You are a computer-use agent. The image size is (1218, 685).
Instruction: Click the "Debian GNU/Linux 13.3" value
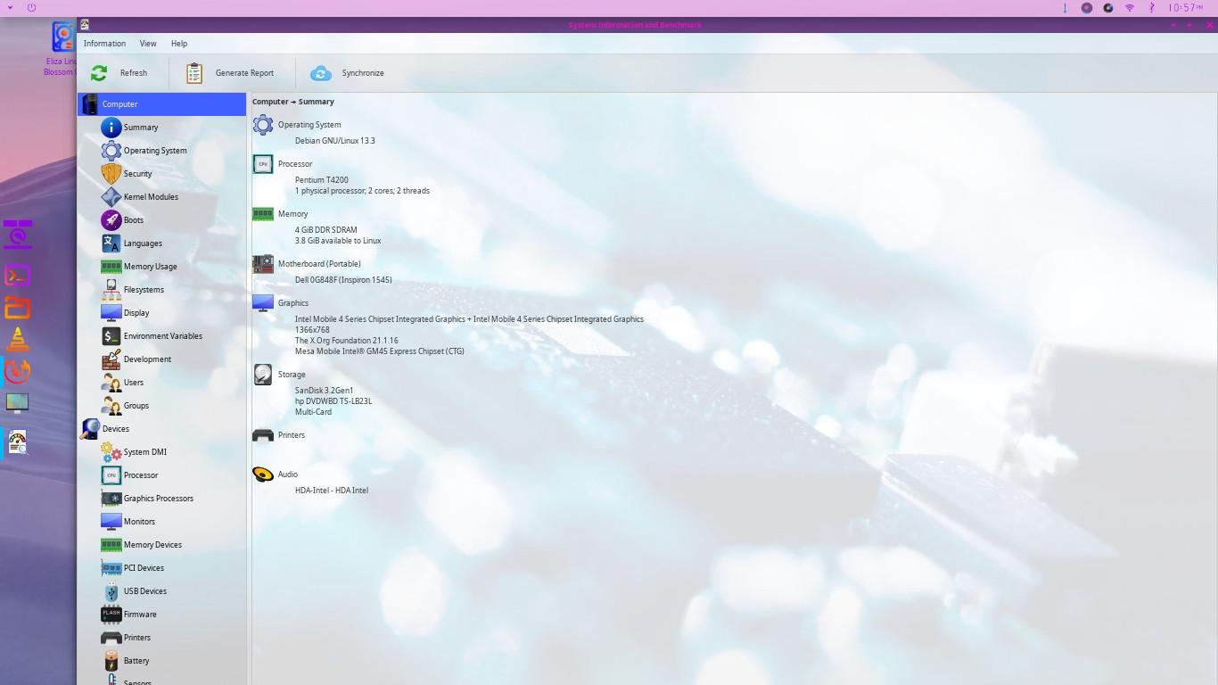pyautogui.click(x=335, y=141)
